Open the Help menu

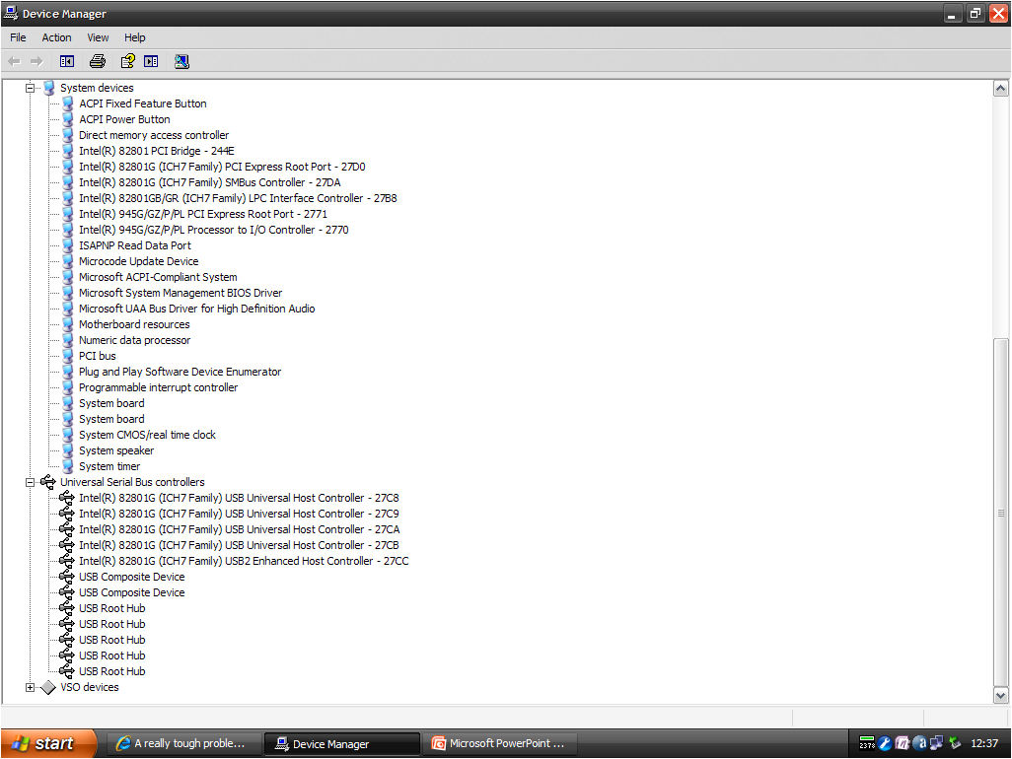135,37
